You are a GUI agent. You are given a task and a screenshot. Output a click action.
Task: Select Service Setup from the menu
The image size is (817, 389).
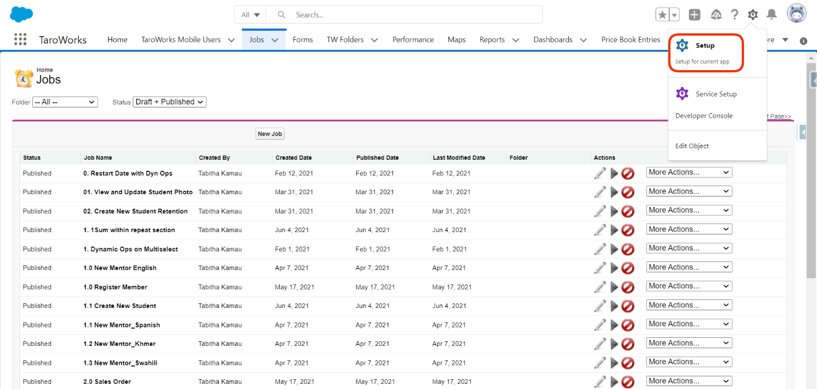(x=716, y=94)
